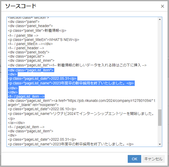Click the comment line /.panel_header

point(26,48)
